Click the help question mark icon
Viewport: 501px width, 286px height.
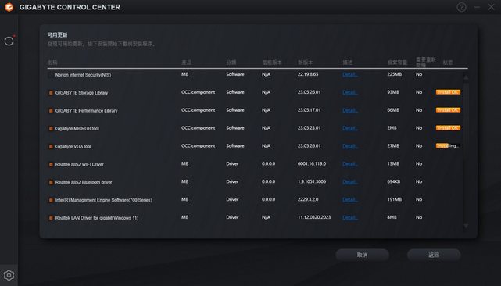[x=461, y=7]
